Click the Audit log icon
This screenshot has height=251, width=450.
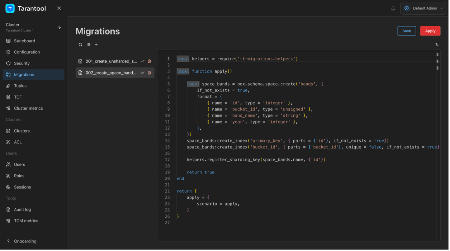tap(8, 210)
